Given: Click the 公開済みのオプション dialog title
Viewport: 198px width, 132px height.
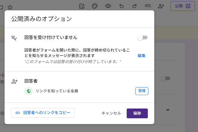Looking at the screenshot, I should (x=42, y=19).
